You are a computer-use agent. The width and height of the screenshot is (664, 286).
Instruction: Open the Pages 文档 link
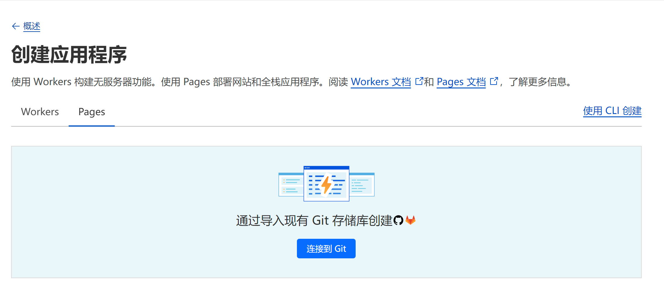click(461, 82)
